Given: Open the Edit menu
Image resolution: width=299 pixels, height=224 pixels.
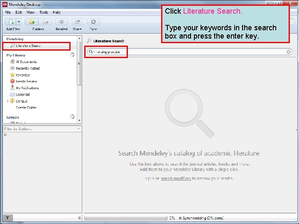Looking at the screenshot, I should click(19, 12).
